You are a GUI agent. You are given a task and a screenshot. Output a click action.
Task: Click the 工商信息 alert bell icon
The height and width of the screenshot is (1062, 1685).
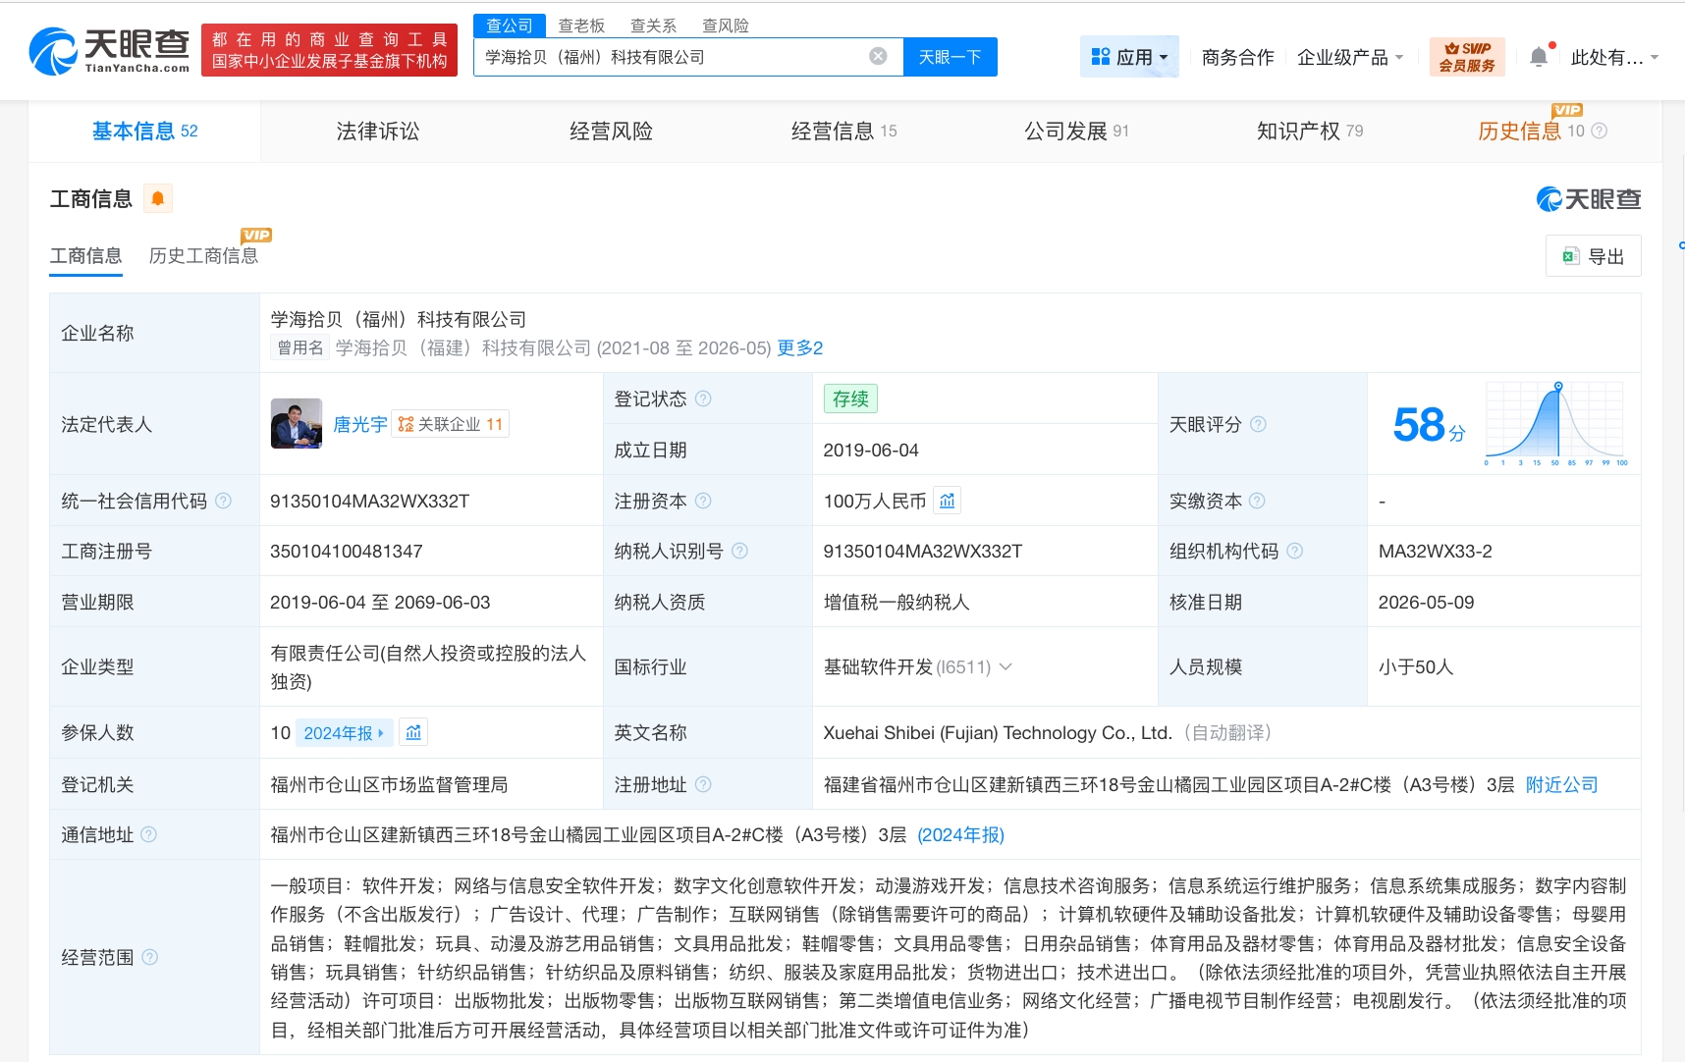click(x=157, y=199)
